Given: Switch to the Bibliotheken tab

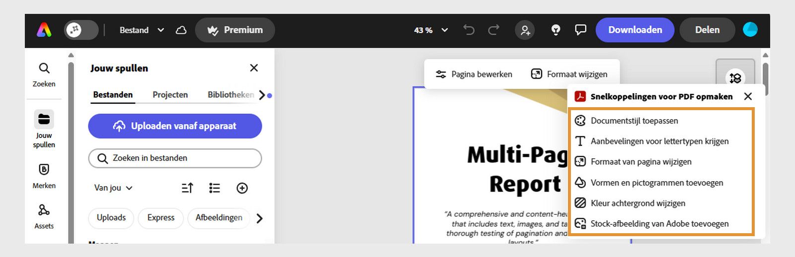Looking at the screenshot, I should pyautogui.click(x=231, y=95).
